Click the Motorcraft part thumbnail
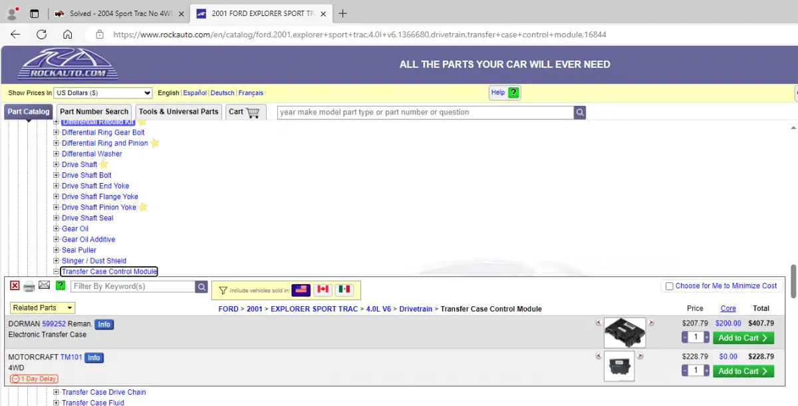 (619, 366)
